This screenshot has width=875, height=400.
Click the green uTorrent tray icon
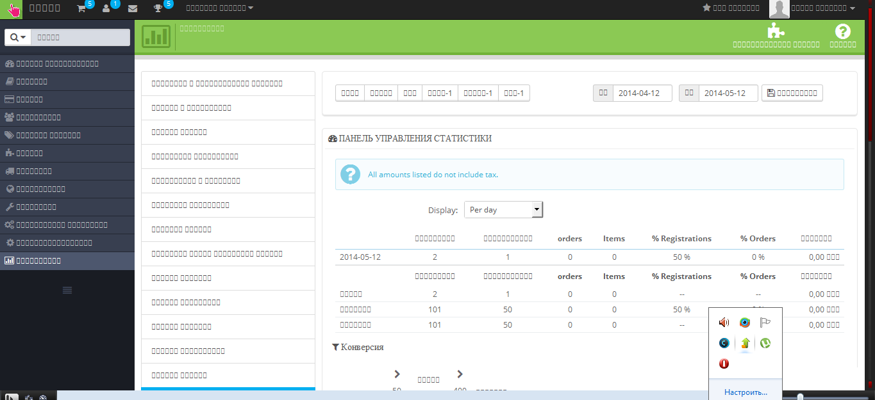pyautogui.click(x=765, y=343)
